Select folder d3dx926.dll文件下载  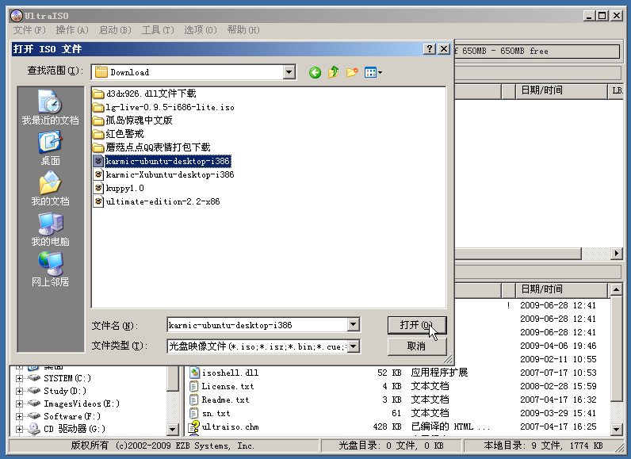pos(144,94)
